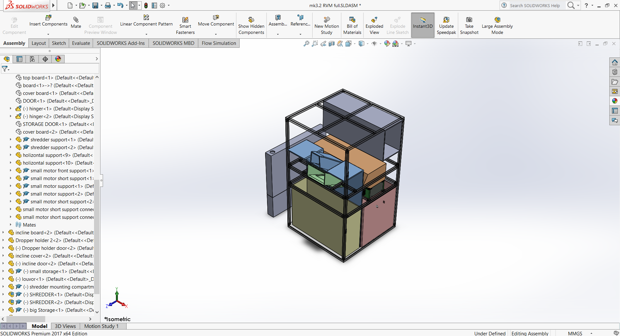620x336 pixels.
Task: Open the SOLIDWORKS Add-Ins tab
Action: click(x=120, y=43)
